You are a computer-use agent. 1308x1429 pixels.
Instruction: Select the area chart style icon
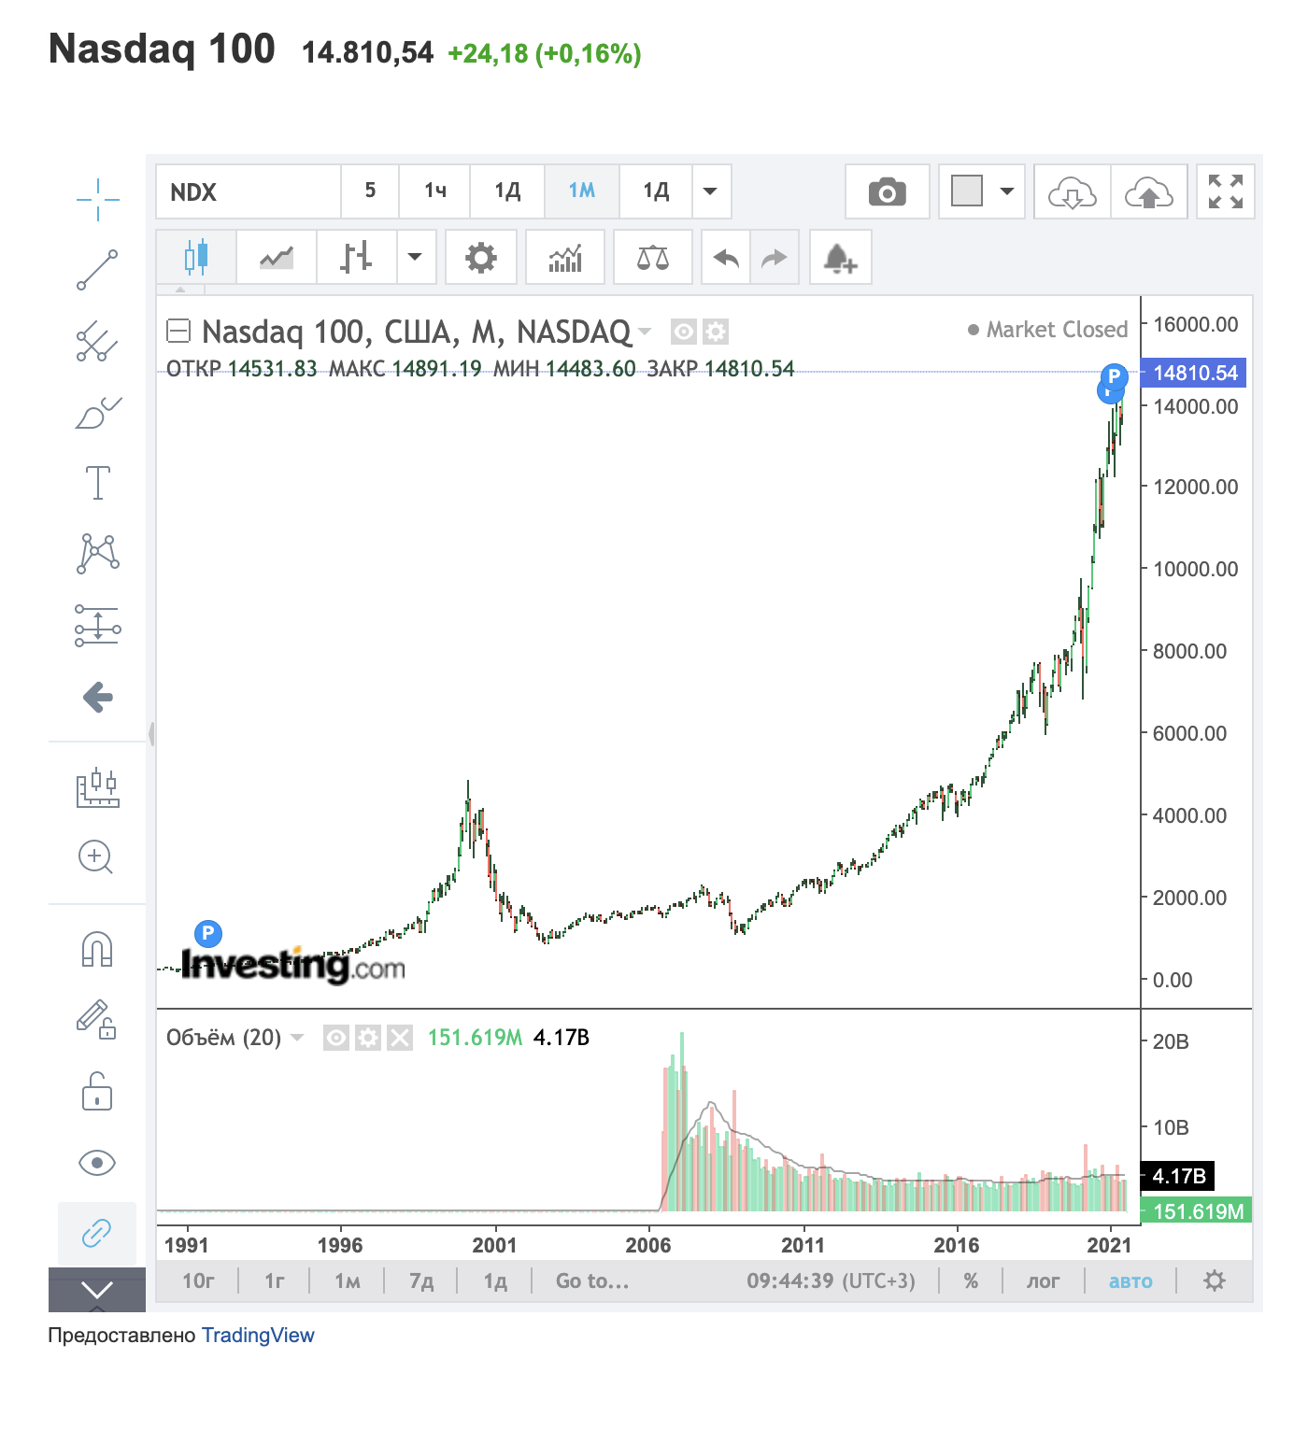click(277, 256)
